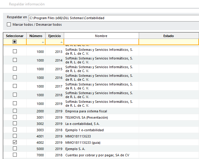
Task: Click the Nombre filter cell
Action: click(101, 42)
